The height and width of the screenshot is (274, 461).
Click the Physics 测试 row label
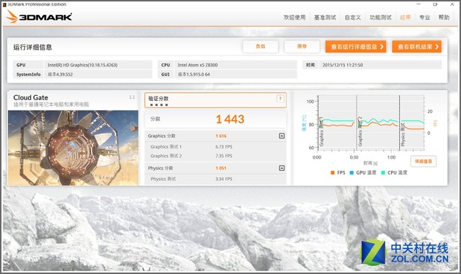pyautogui.click(x=164, y=179)
